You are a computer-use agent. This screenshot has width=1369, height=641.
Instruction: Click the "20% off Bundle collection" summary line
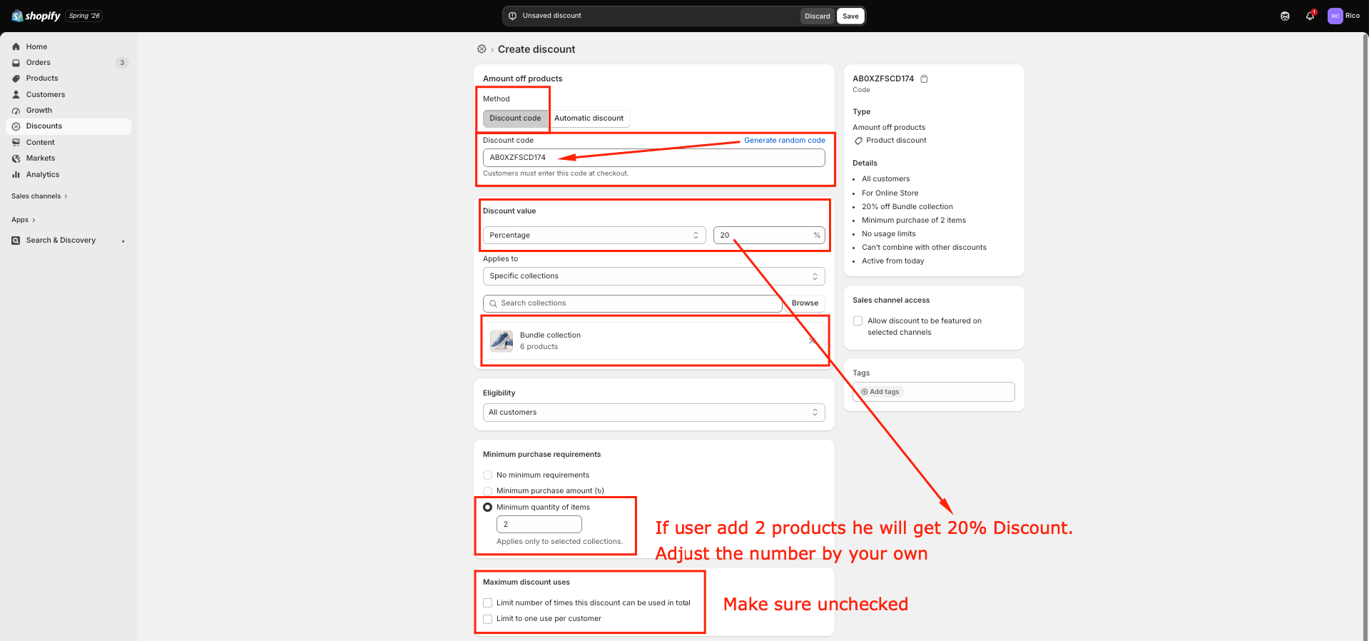coord(907,207)
